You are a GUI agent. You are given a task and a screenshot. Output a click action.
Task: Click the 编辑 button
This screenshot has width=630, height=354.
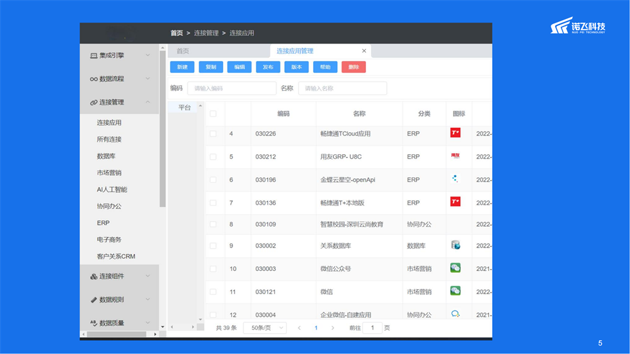click(x=239, y=67)
